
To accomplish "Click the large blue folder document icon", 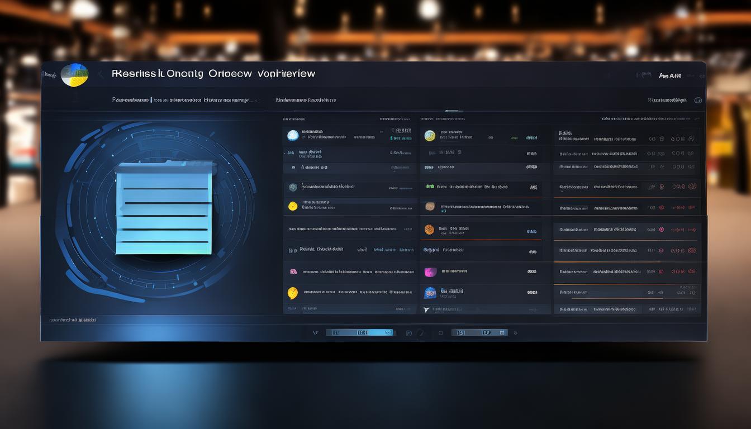I will [x=164, y=208].
